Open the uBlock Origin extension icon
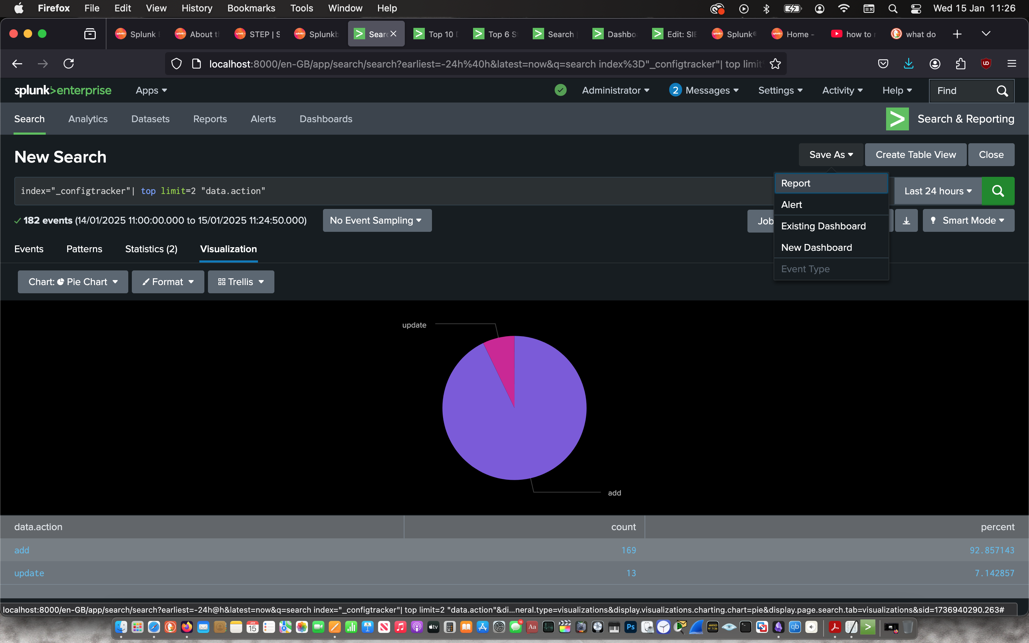The width and height of the screenshot is (1029, 643). pyautogui.click(x=986, y=64)
